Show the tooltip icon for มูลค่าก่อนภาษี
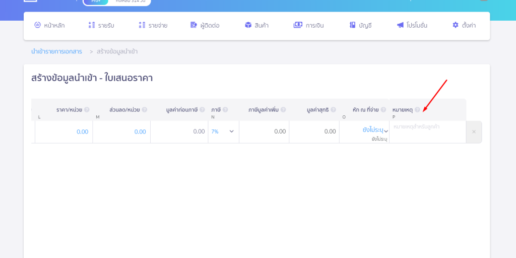 (202, 110)
